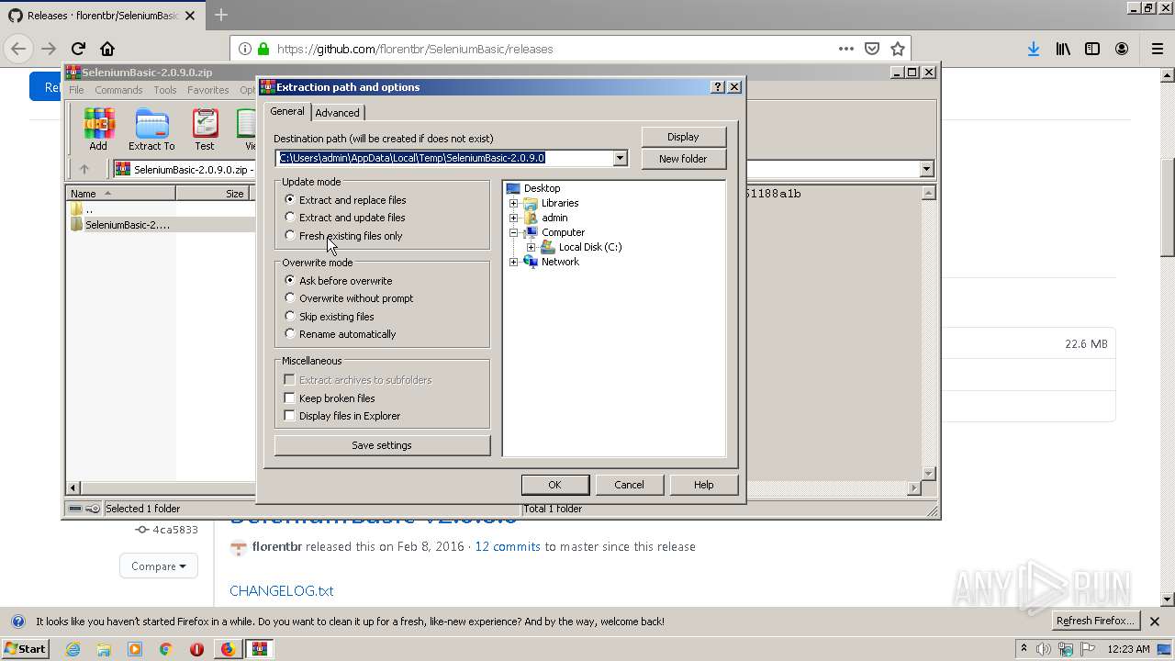1175x661 pixels.
Task: Click Cancel in extraction dialog
Action: [629, 485]
